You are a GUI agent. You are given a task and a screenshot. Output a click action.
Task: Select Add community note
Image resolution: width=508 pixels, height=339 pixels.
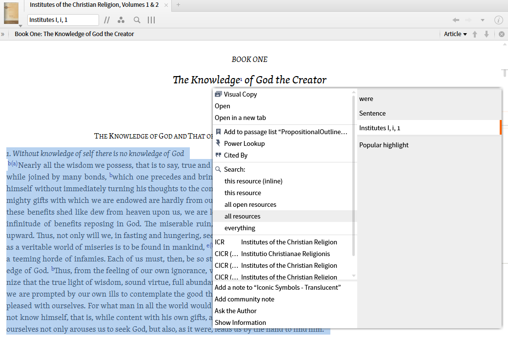285,299
